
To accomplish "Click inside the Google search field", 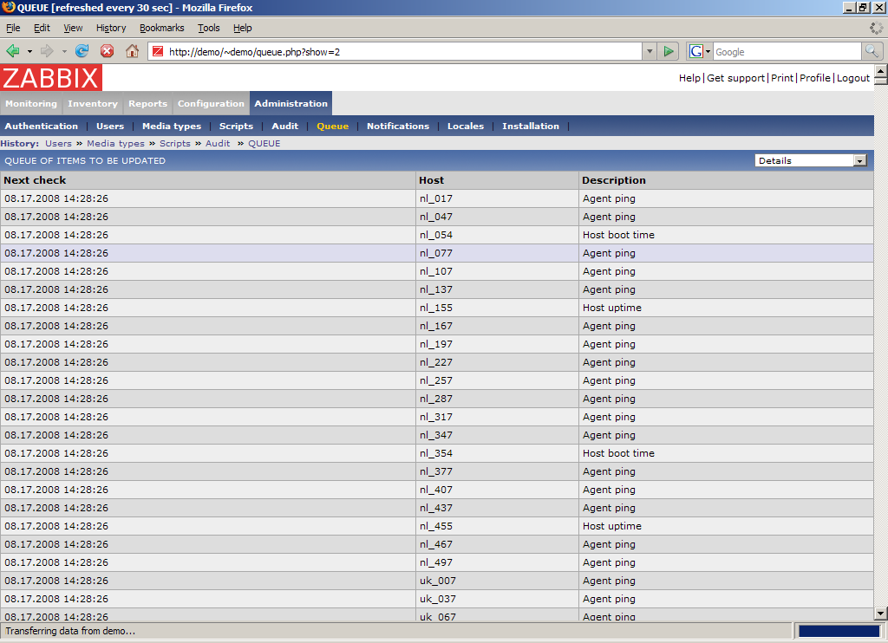I will (785, 51).
